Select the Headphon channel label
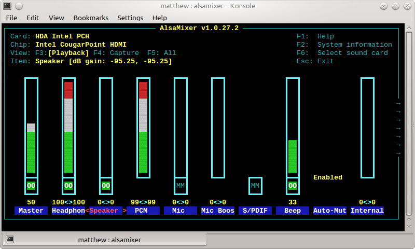The width and height of the screenshot is (415, 249). tap(68, 211)
